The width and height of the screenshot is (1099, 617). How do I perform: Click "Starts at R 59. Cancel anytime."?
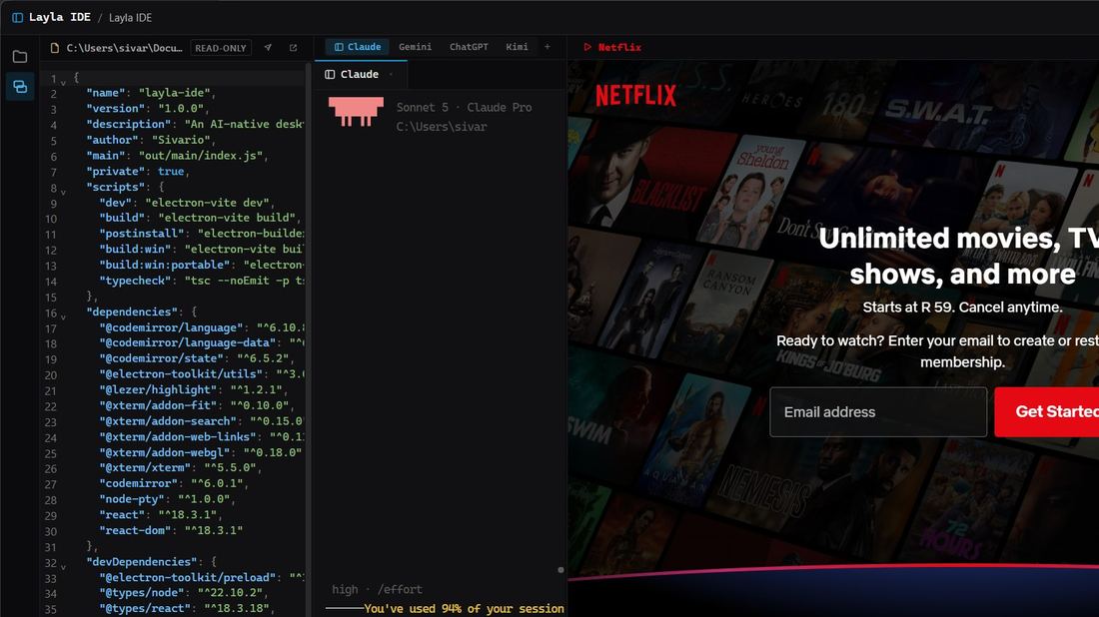click(x=962, y=308)
